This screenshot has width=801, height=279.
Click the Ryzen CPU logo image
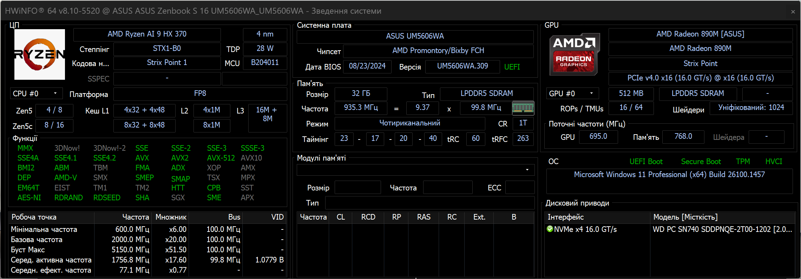(x=39, y=54)
